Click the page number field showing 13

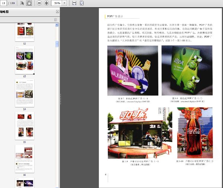coord(3,3)
